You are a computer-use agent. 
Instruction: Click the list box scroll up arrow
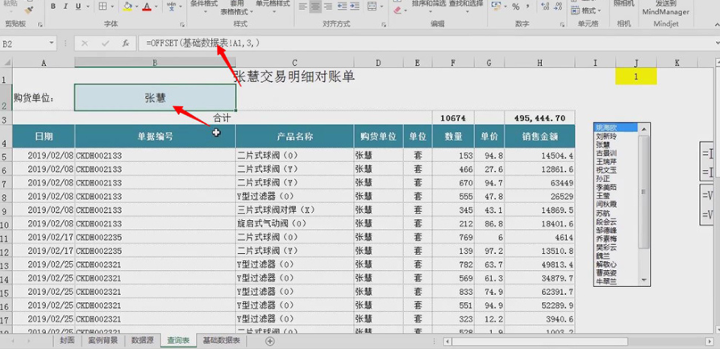click(x=644, y=129)
